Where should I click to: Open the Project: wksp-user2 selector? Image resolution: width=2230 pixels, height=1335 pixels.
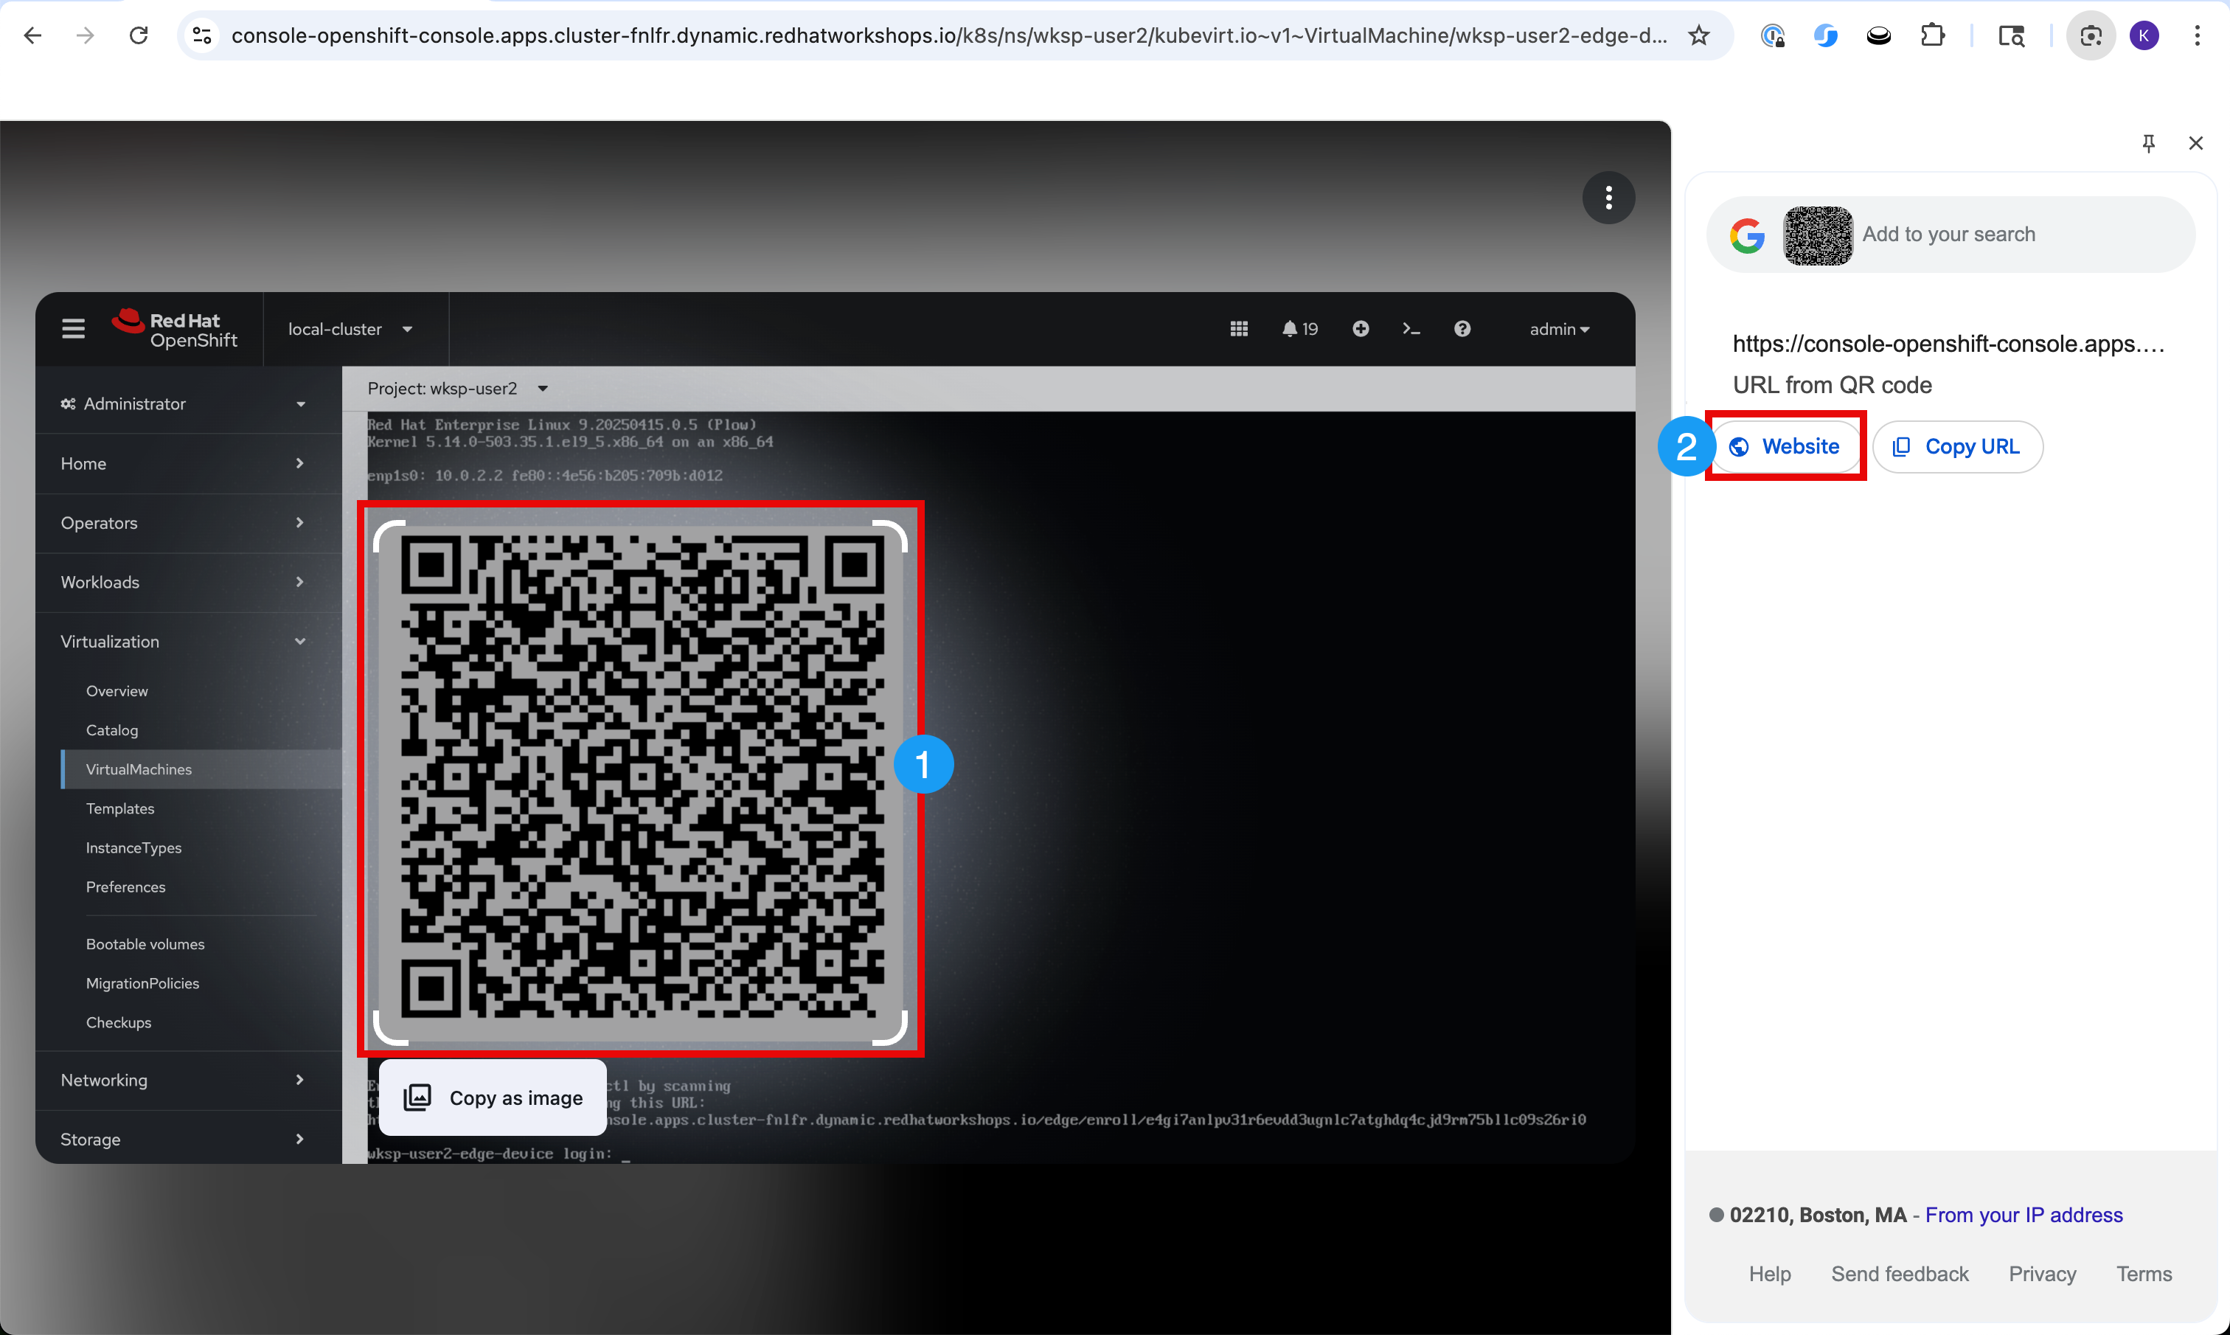click(458, 389)
